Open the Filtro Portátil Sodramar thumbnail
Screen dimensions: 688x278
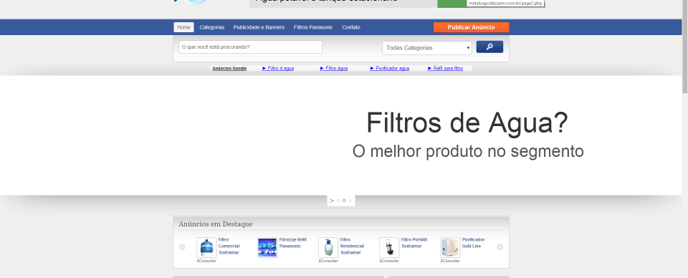(x=389, y=247)
